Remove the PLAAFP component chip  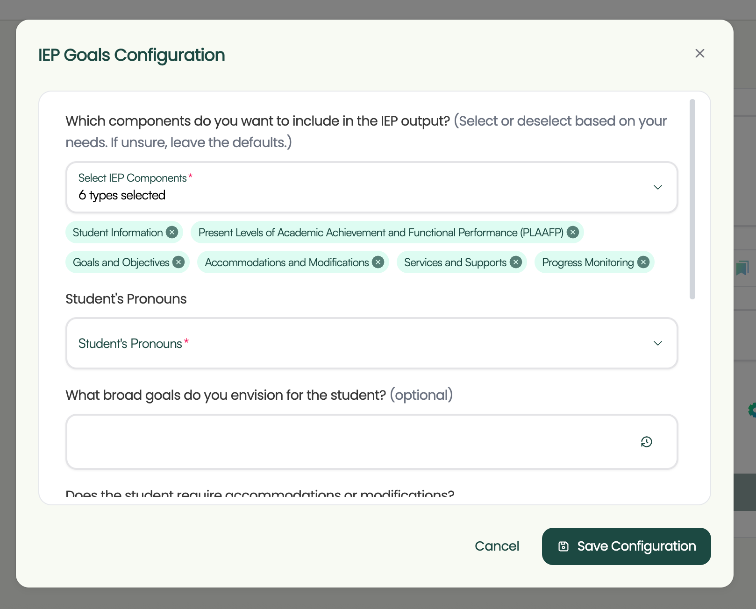pyautogui.click(x=573, y=232)
